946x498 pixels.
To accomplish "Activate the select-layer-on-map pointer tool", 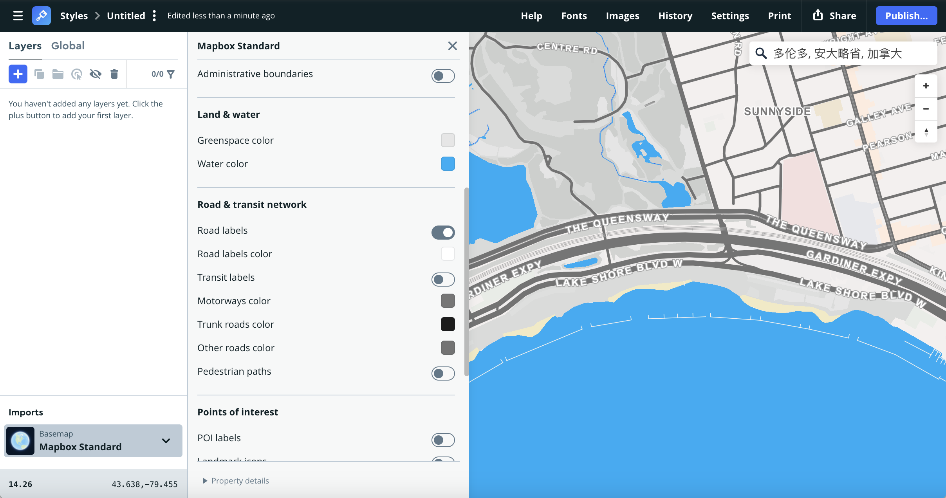I will (x=77, y=74).
